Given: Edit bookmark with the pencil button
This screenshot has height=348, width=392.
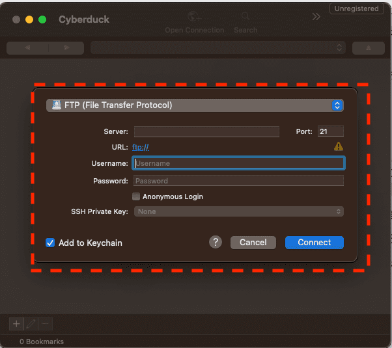Looking at the screenshot, I should [x=31, y=324].
